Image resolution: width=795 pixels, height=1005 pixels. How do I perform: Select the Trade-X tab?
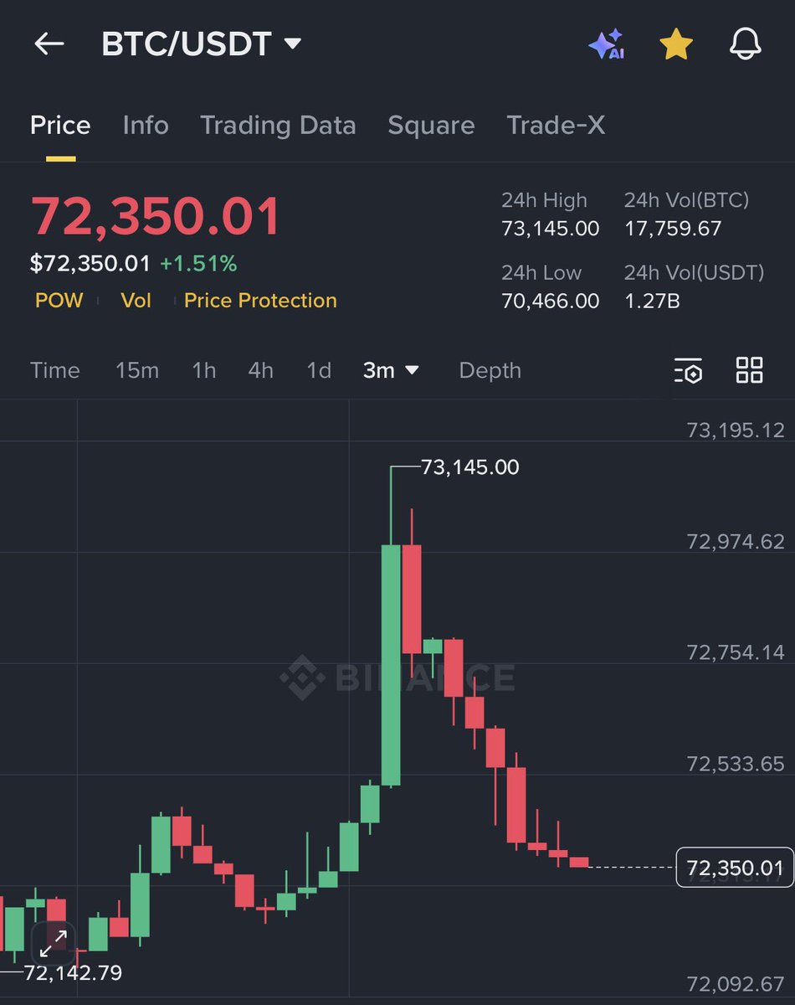pos(556,126)
